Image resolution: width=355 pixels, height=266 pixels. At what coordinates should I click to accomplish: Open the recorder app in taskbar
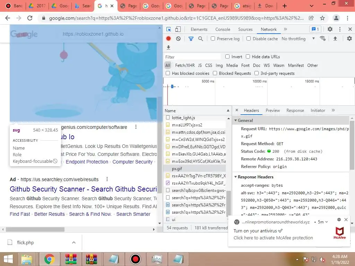click(136, 259)
